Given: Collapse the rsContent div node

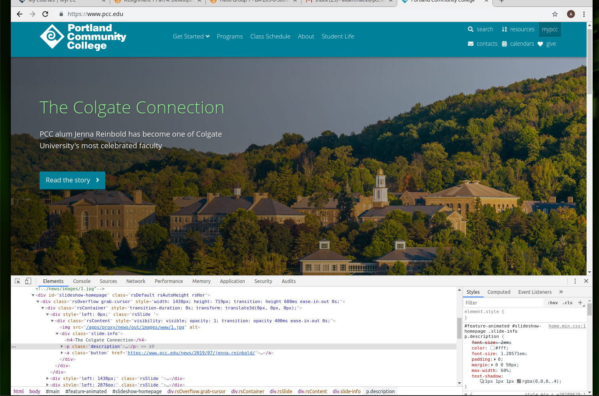Looking at the screenshot, I should click(x=52, y=321).
